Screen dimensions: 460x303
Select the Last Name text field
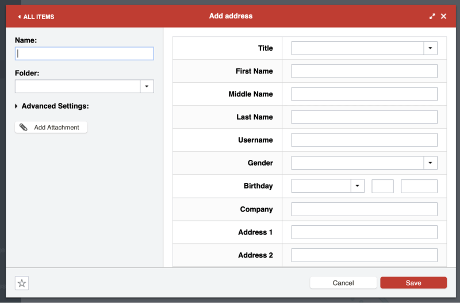[364, 117]
